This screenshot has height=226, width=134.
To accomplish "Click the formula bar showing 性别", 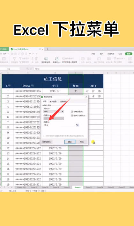I will pyautogui.click(x=84, y=69).
